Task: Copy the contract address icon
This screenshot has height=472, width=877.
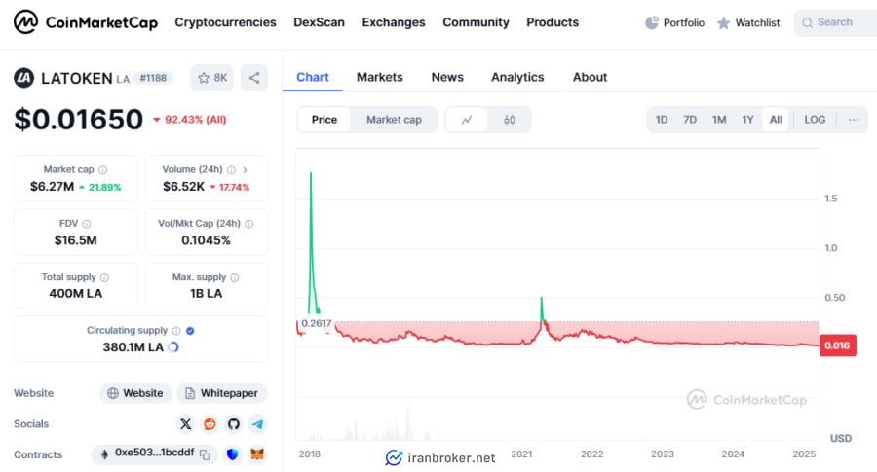Action: (x=205, y=454)
